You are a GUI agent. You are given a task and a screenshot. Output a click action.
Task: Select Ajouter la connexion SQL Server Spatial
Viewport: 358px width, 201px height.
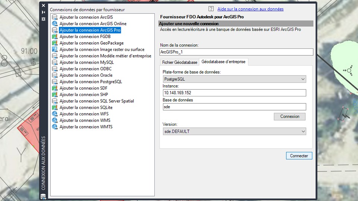click(97, 101)
